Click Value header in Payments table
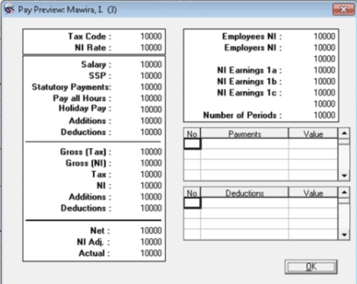This screenshot has width=357, height=284. click(313, 134)
